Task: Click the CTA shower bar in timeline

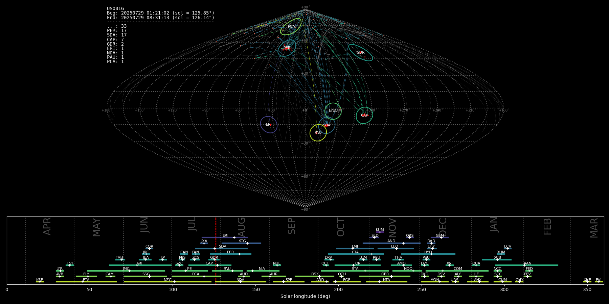Action: point(356,254)
